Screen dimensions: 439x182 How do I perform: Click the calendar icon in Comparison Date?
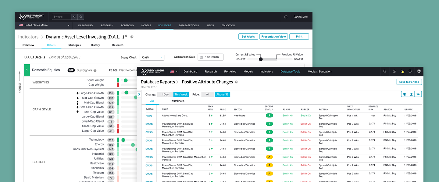click(201, 57)
